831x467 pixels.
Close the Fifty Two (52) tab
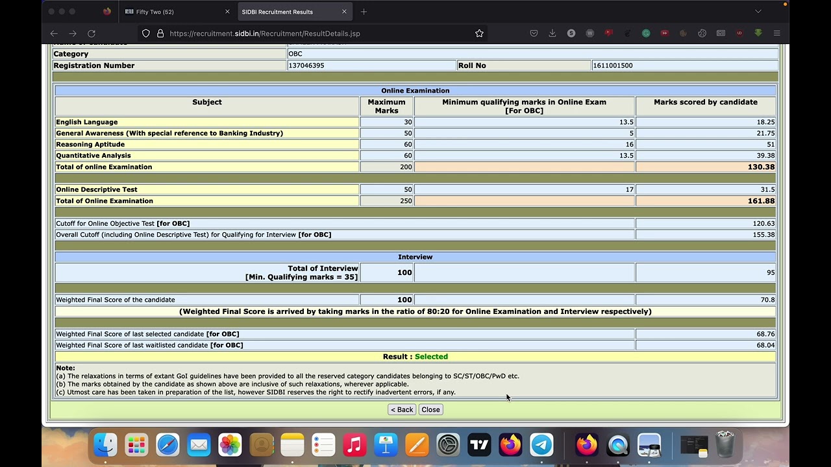(227, 12)
